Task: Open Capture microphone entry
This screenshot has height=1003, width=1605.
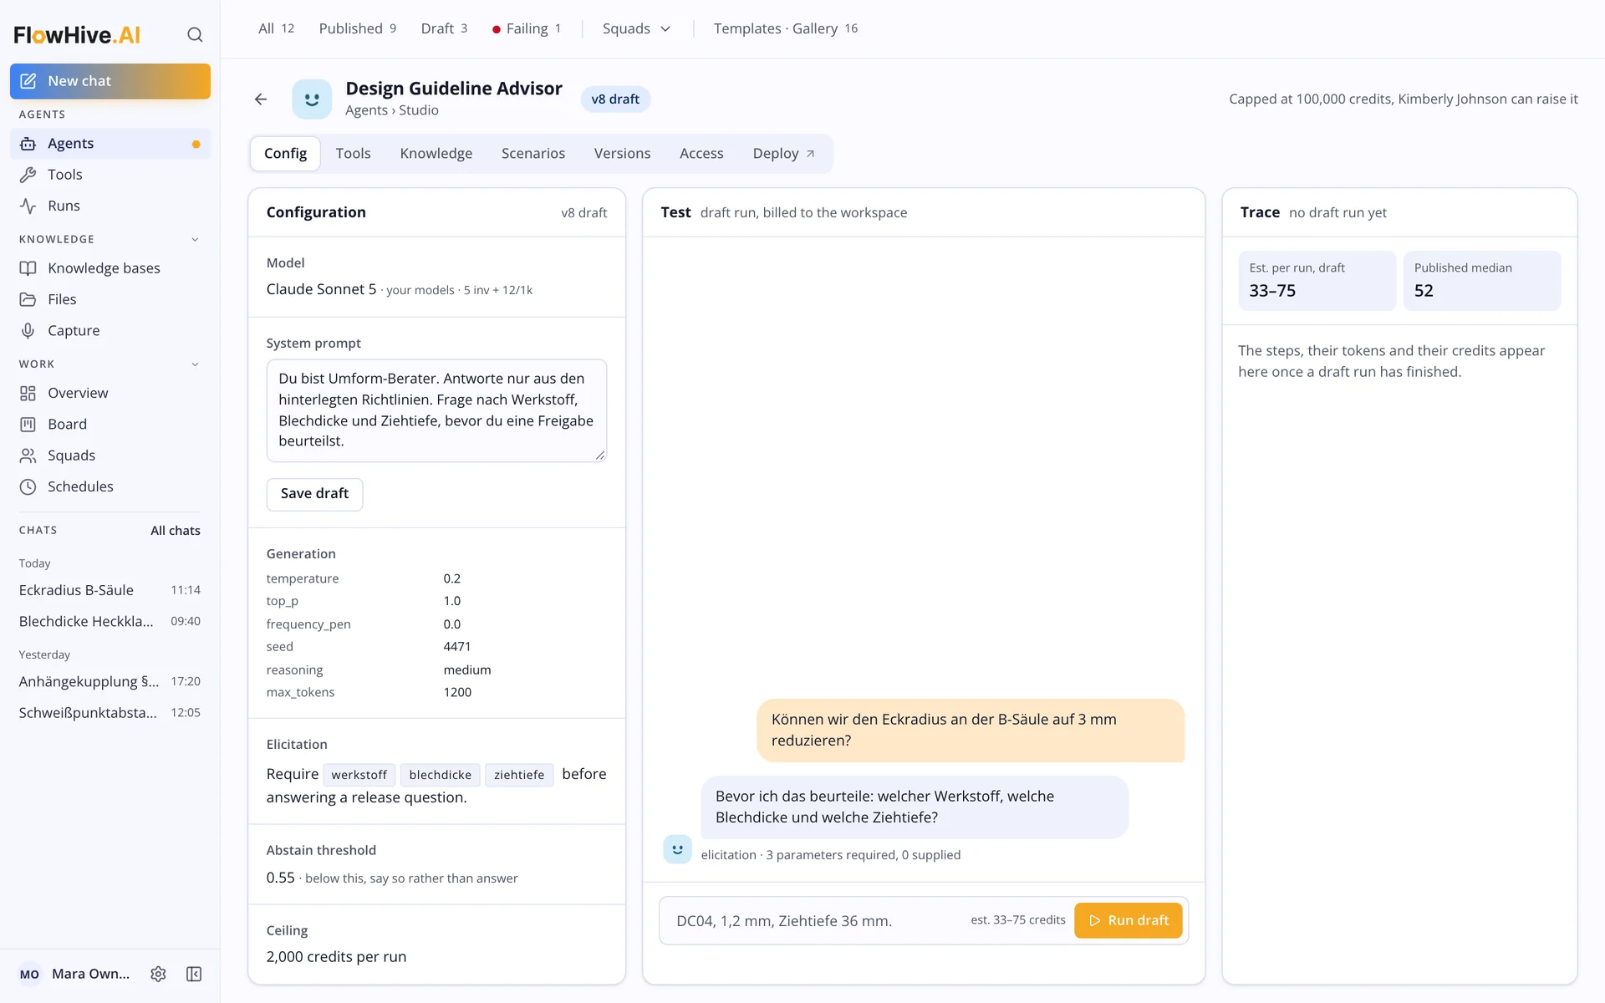Action: pos(110,330)
